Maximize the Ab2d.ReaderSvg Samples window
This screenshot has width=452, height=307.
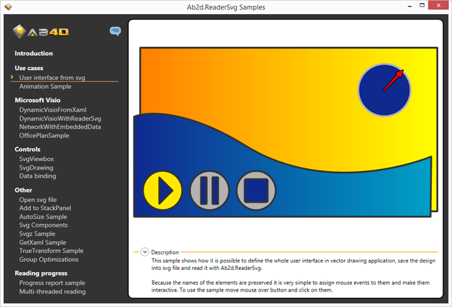tap(422, 5)
